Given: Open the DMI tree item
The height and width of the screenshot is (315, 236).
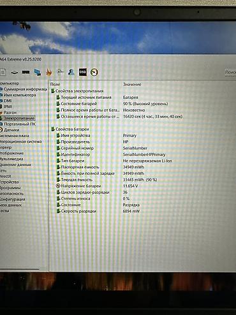Looking at the screenshot, I should (x=8, y=101).
